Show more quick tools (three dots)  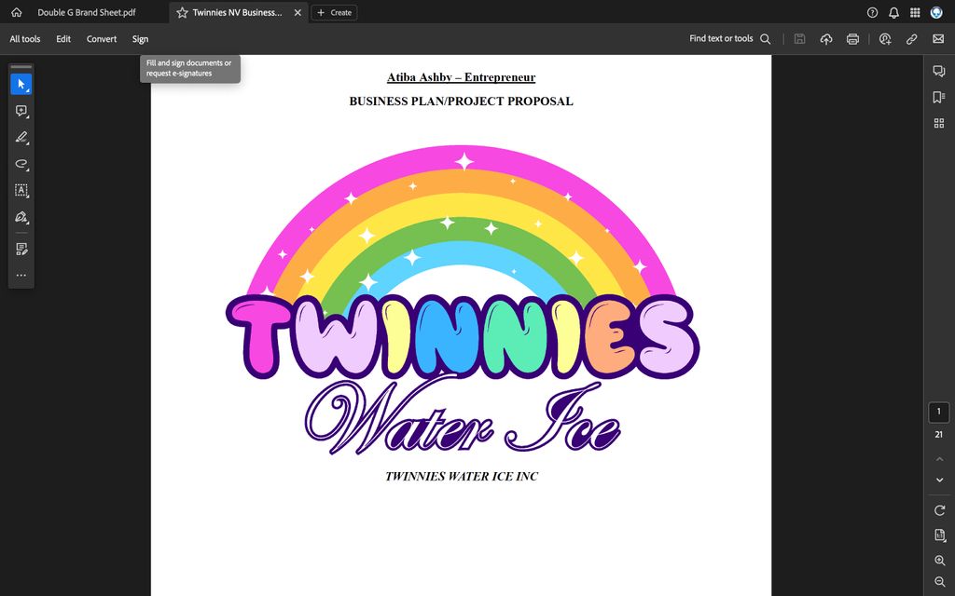click(21, 276)
